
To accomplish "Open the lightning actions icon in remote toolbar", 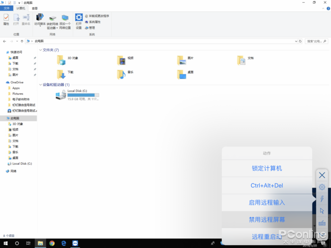I will (x=322, y=199).
